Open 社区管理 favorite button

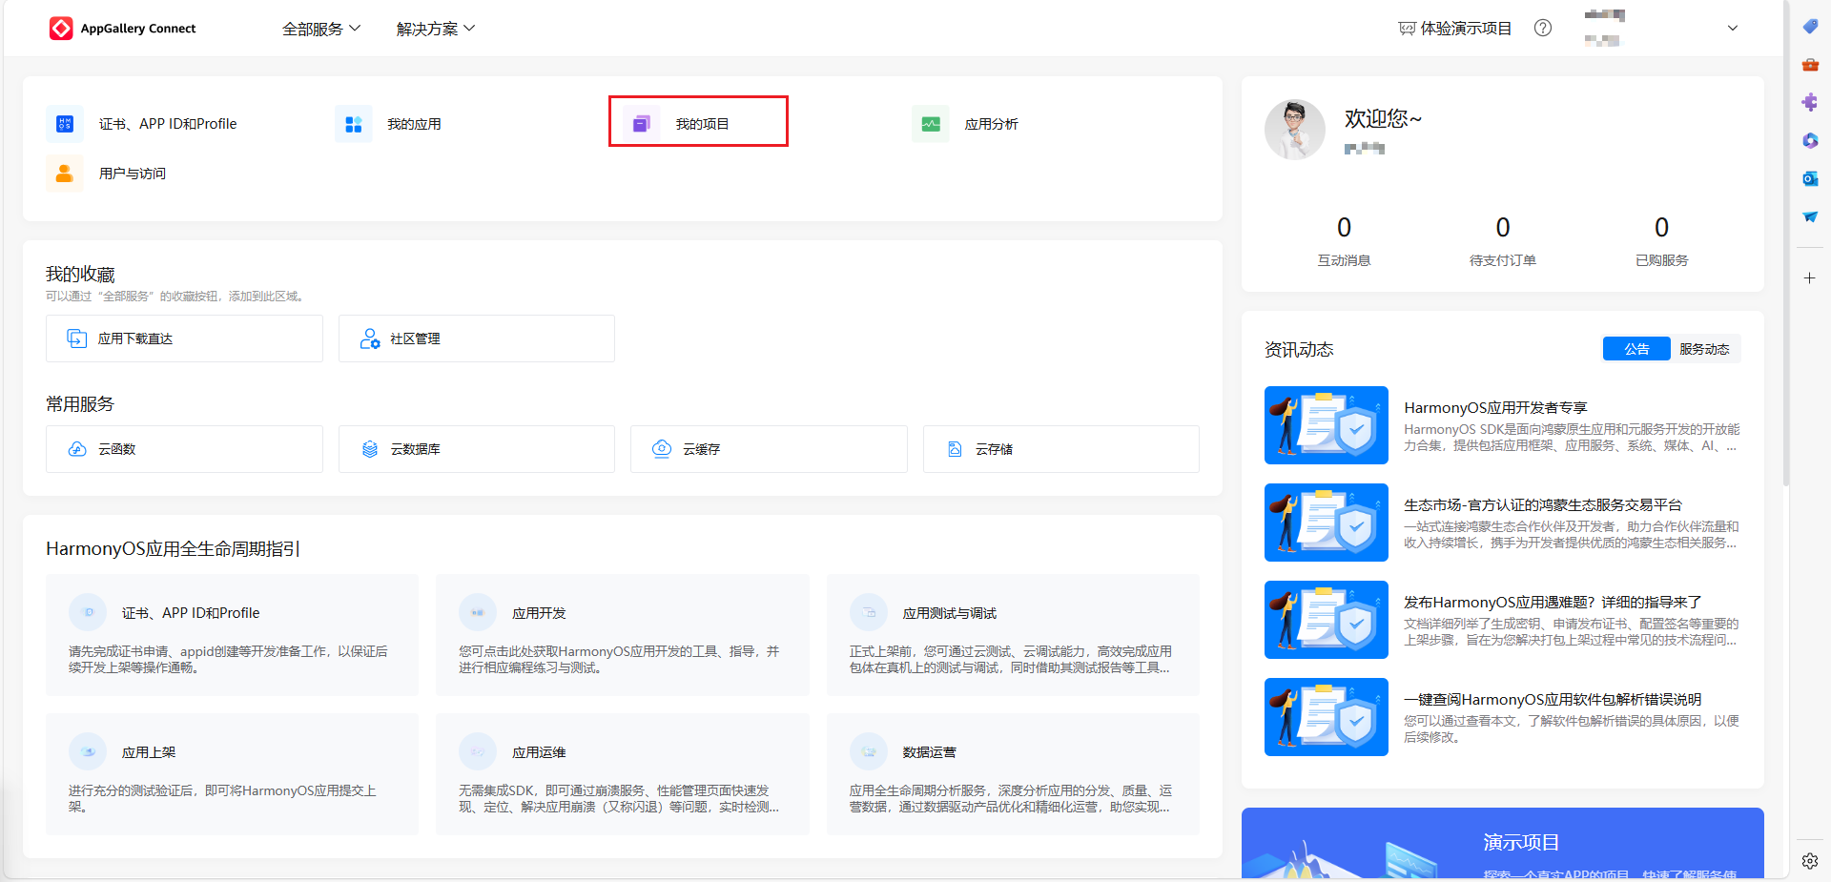(477, 338)
